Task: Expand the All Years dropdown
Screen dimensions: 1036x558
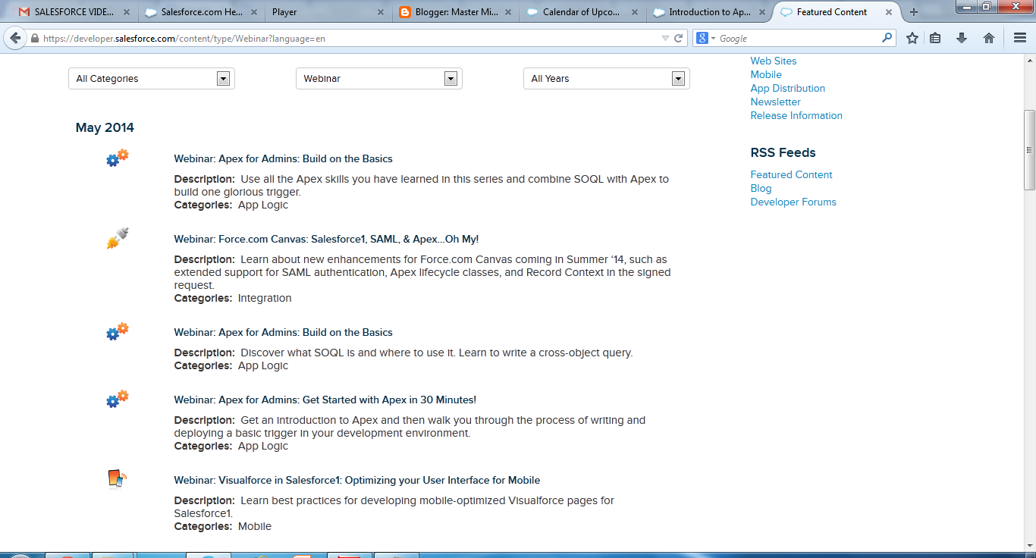Action: pos(605,78)
